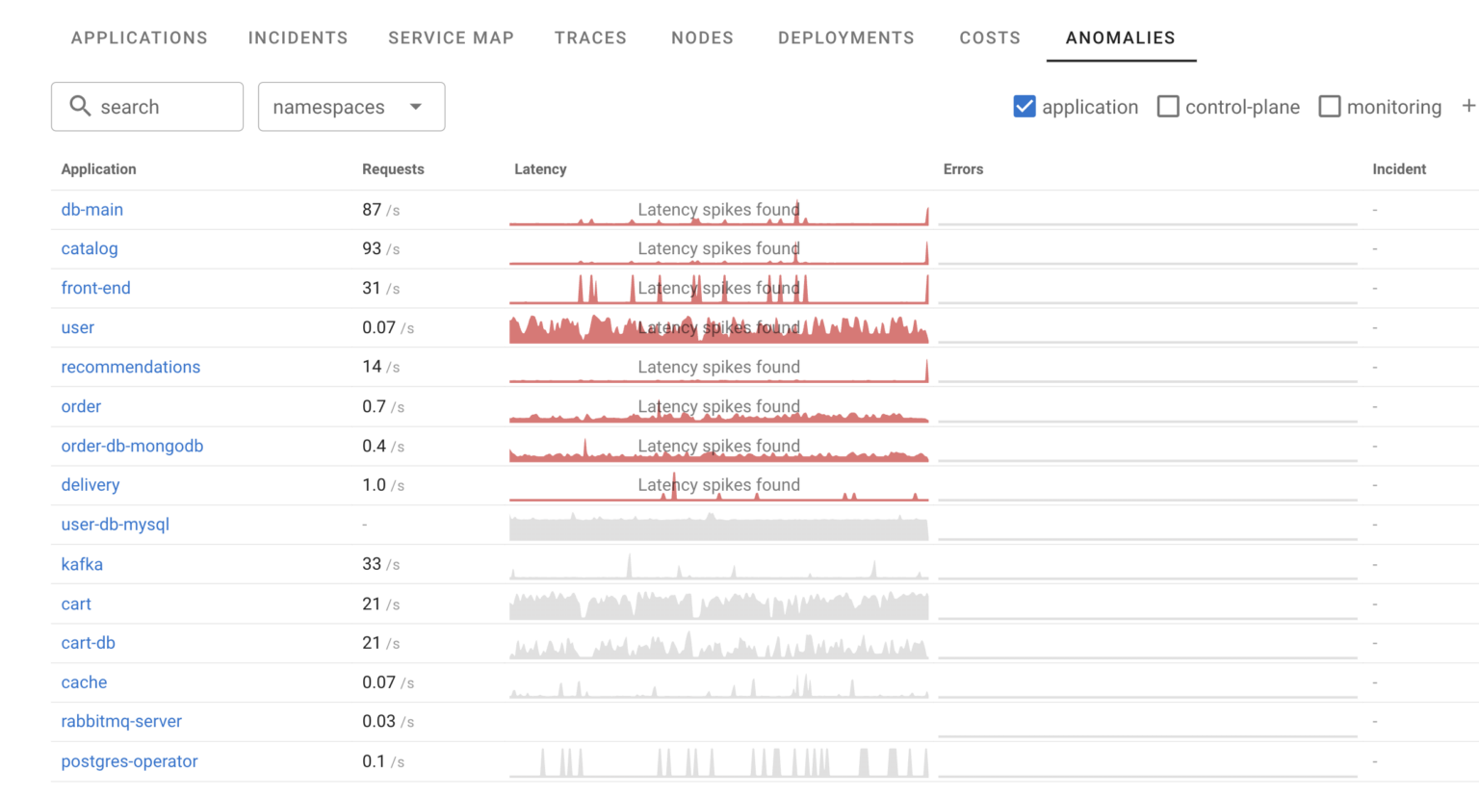
Task: Enable the control-plane namespace filter
Action: pos(1168,107)
